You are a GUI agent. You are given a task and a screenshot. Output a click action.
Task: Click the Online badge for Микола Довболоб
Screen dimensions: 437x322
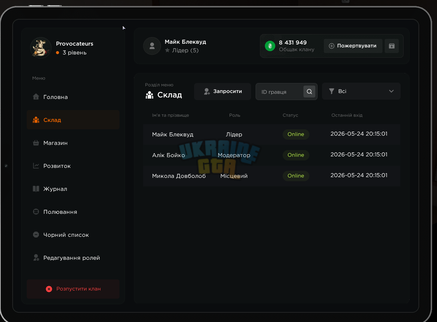296,176
